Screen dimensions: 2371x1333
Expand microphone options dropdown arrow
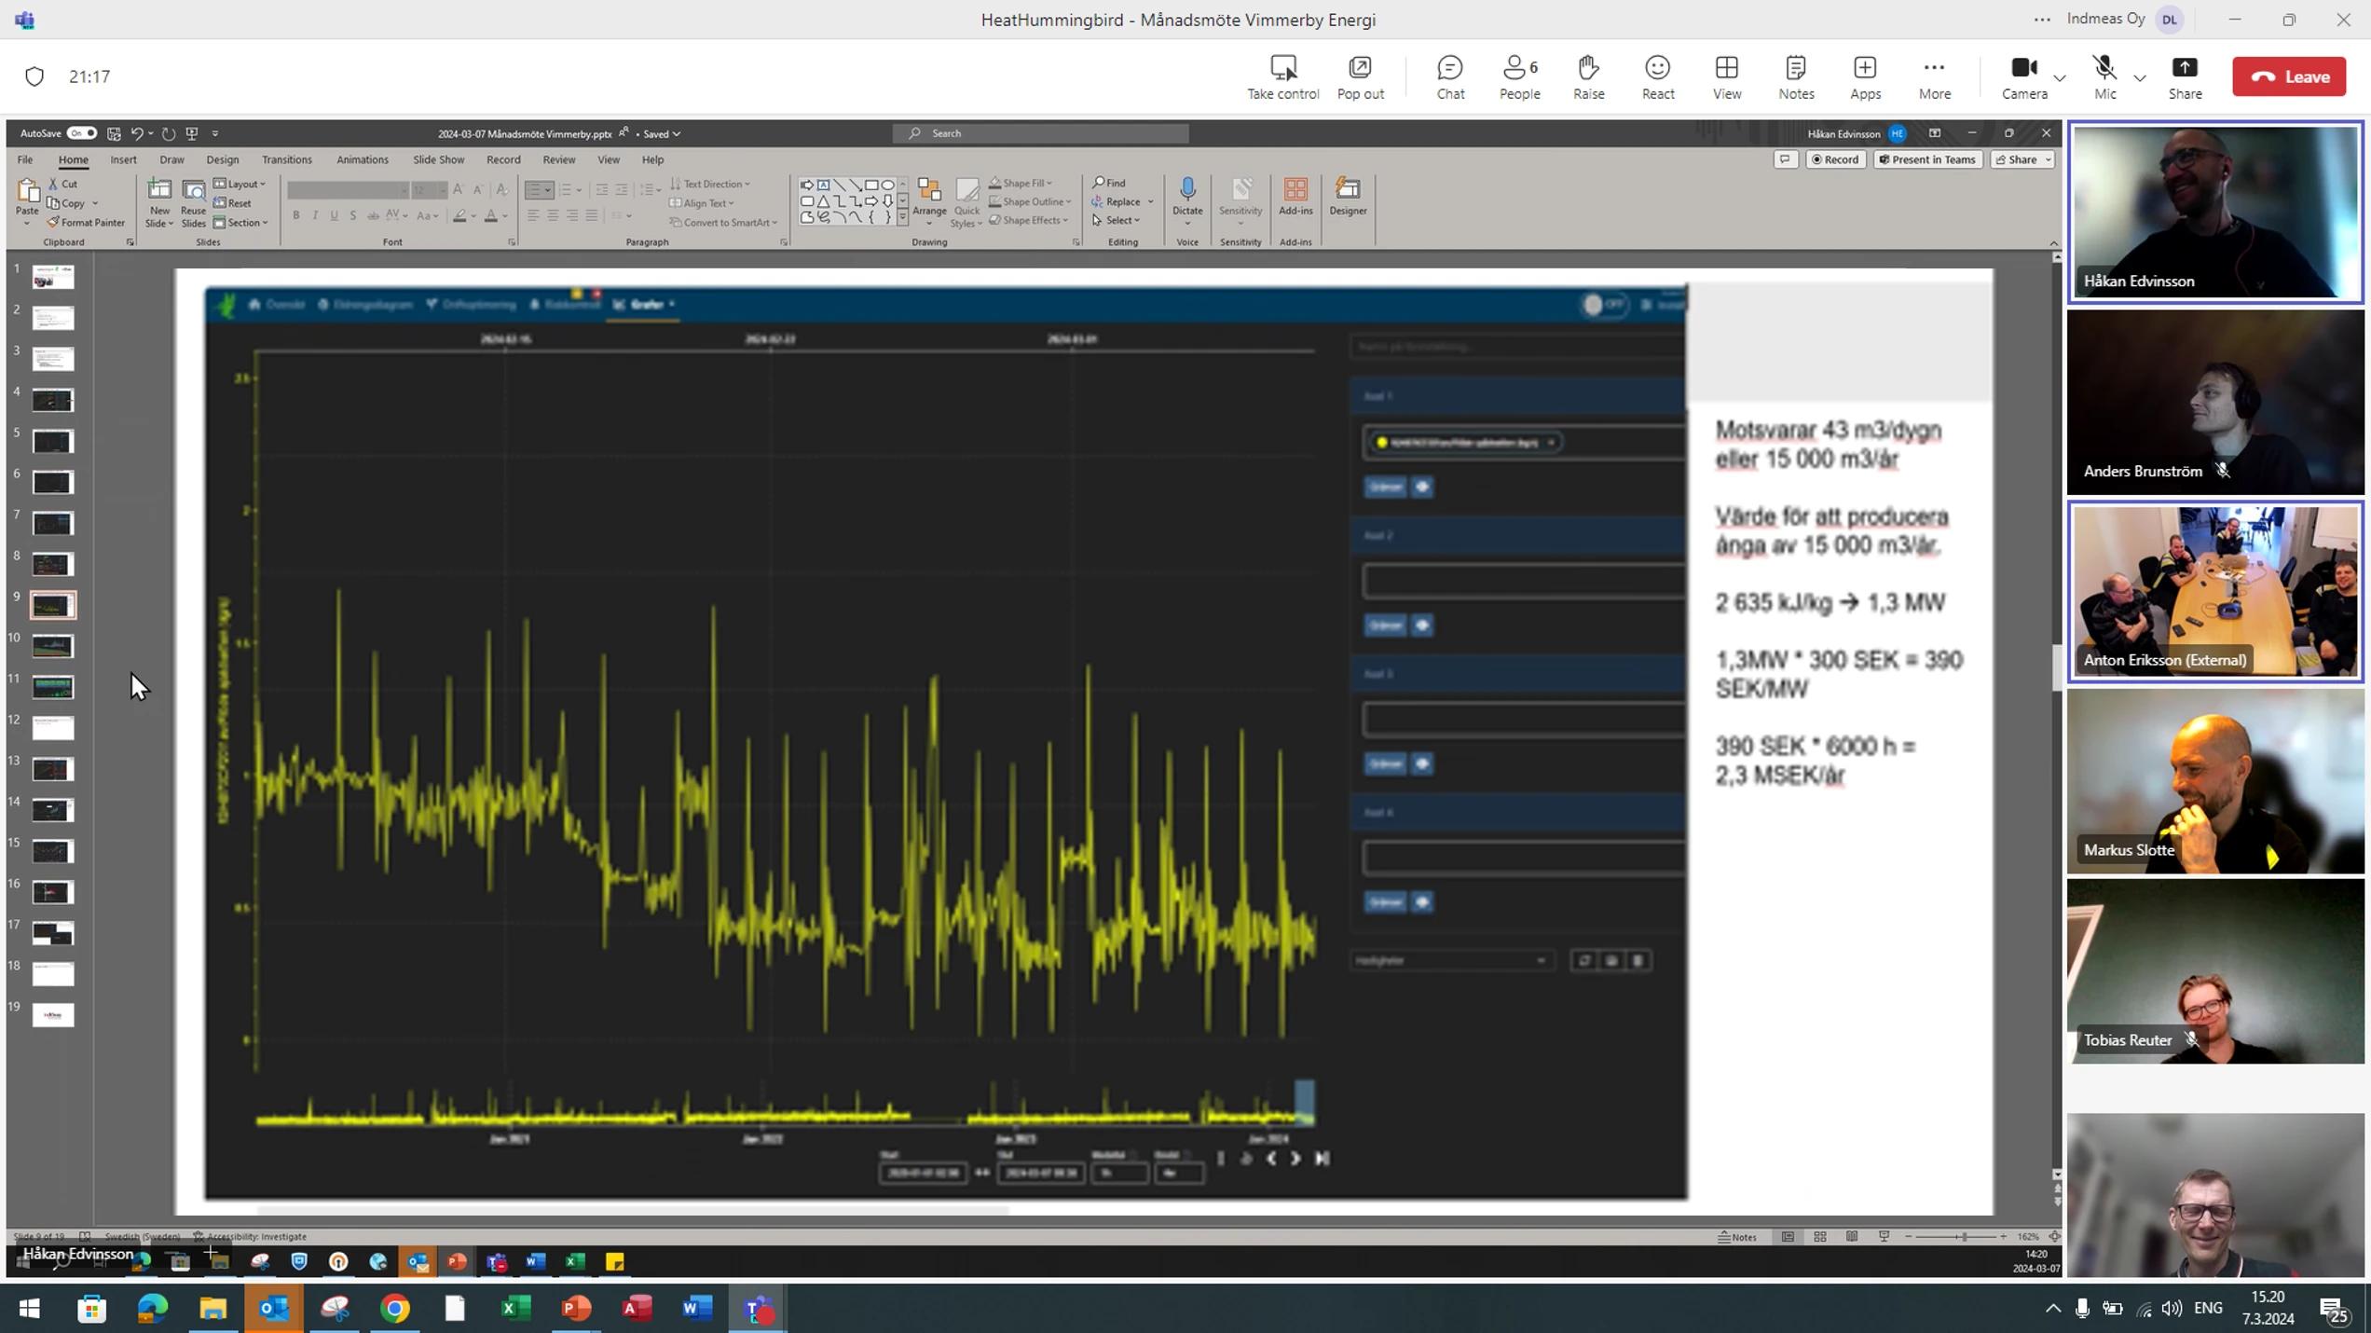[x=2140, y=78]
